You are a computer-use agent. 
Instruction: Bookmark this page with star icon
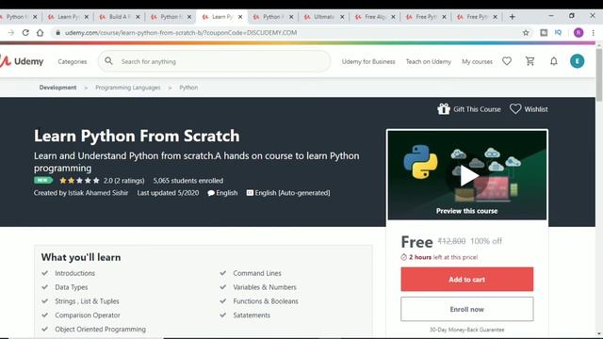point(526,33)
